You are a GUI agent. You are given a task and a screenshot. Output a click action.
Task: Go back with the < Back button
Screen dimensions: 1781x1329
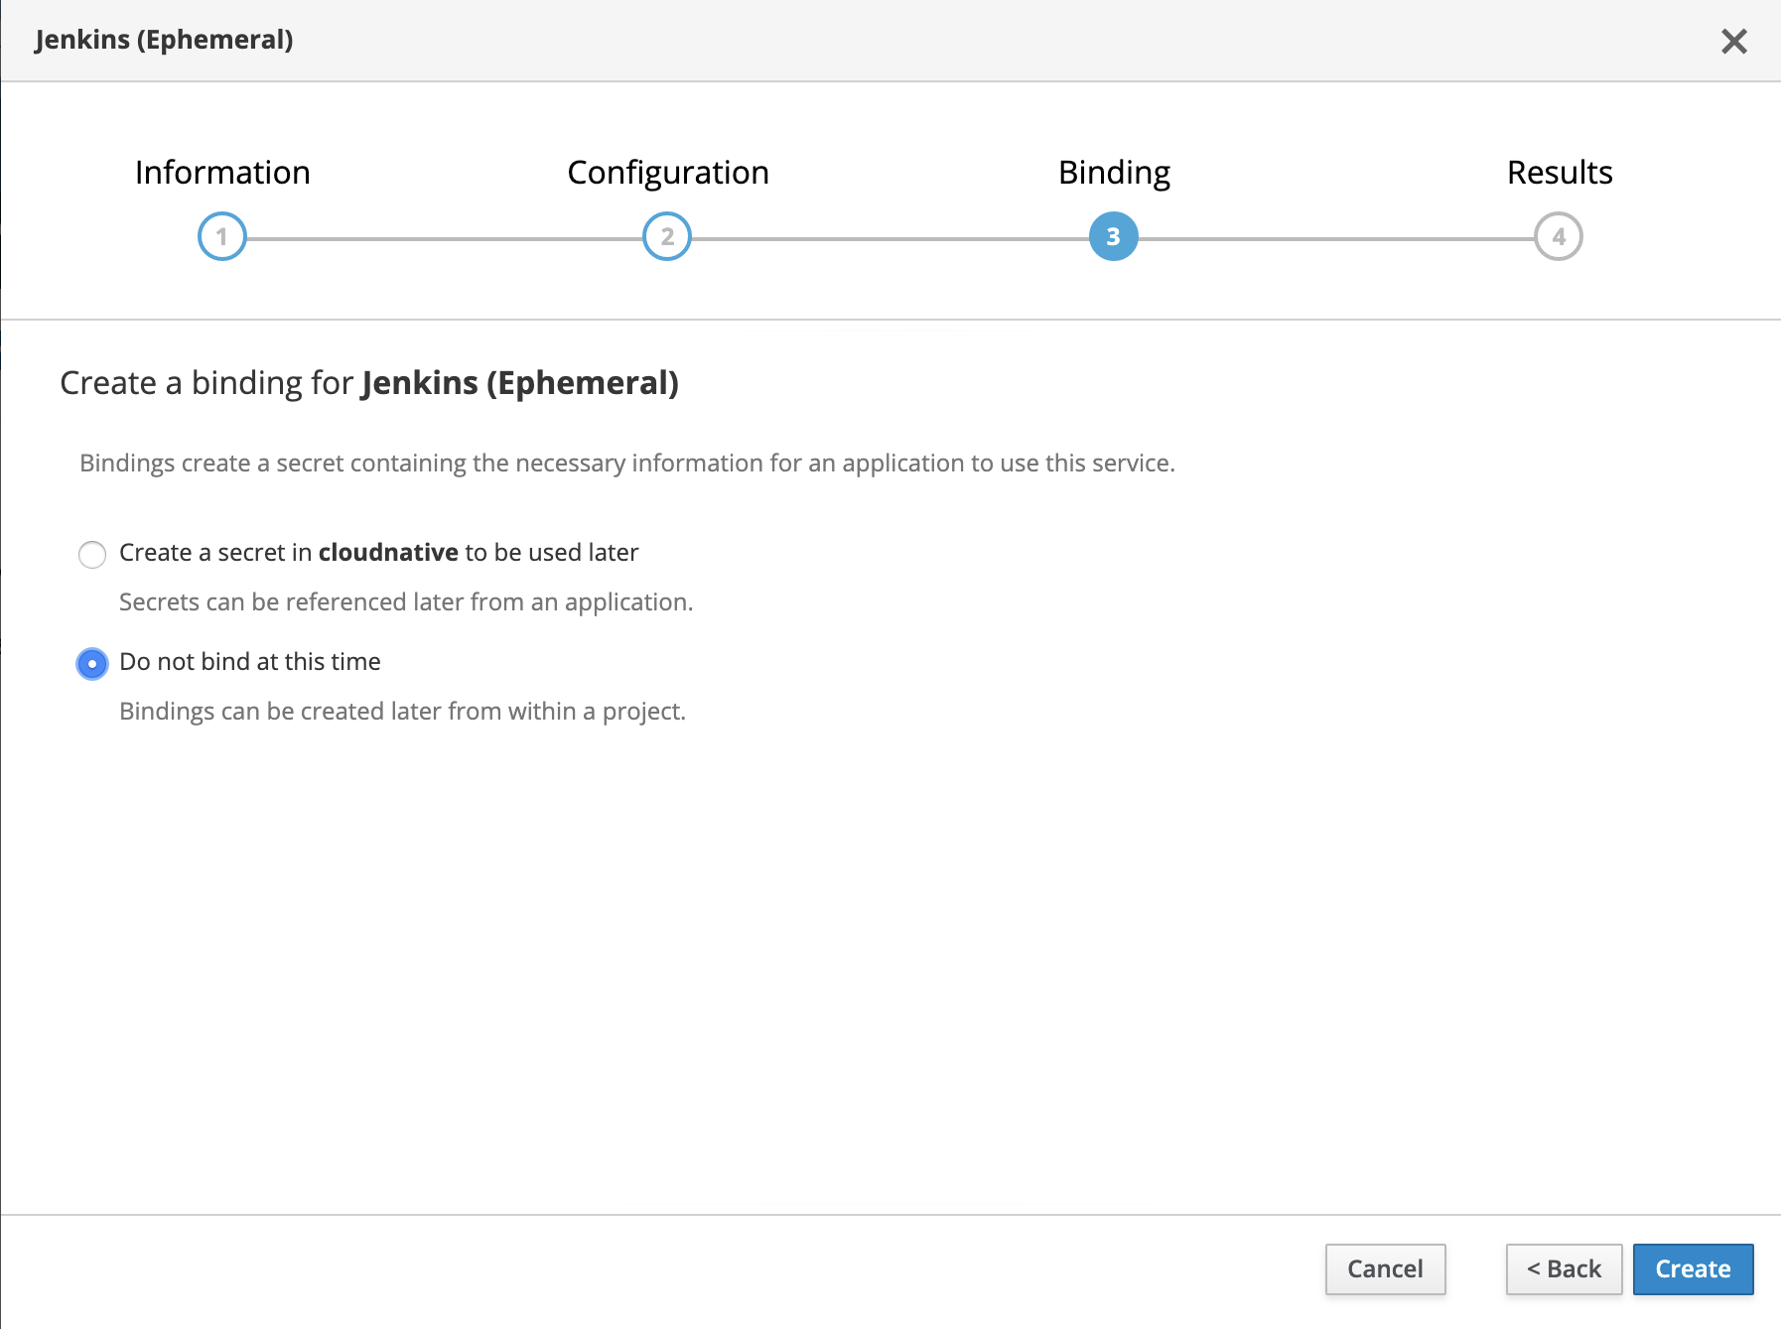(1564, 1269)
